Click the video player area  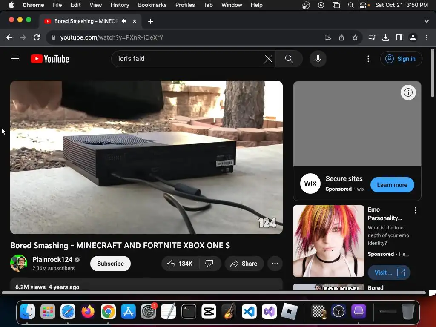pyautogui.click(x=146, y=158)
